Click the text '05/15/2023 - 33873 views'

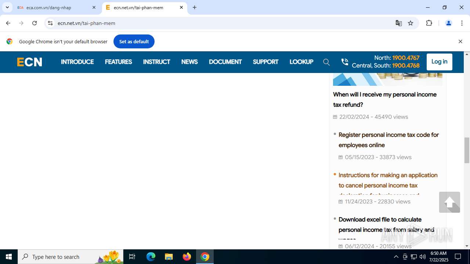(x=378, y=157)
